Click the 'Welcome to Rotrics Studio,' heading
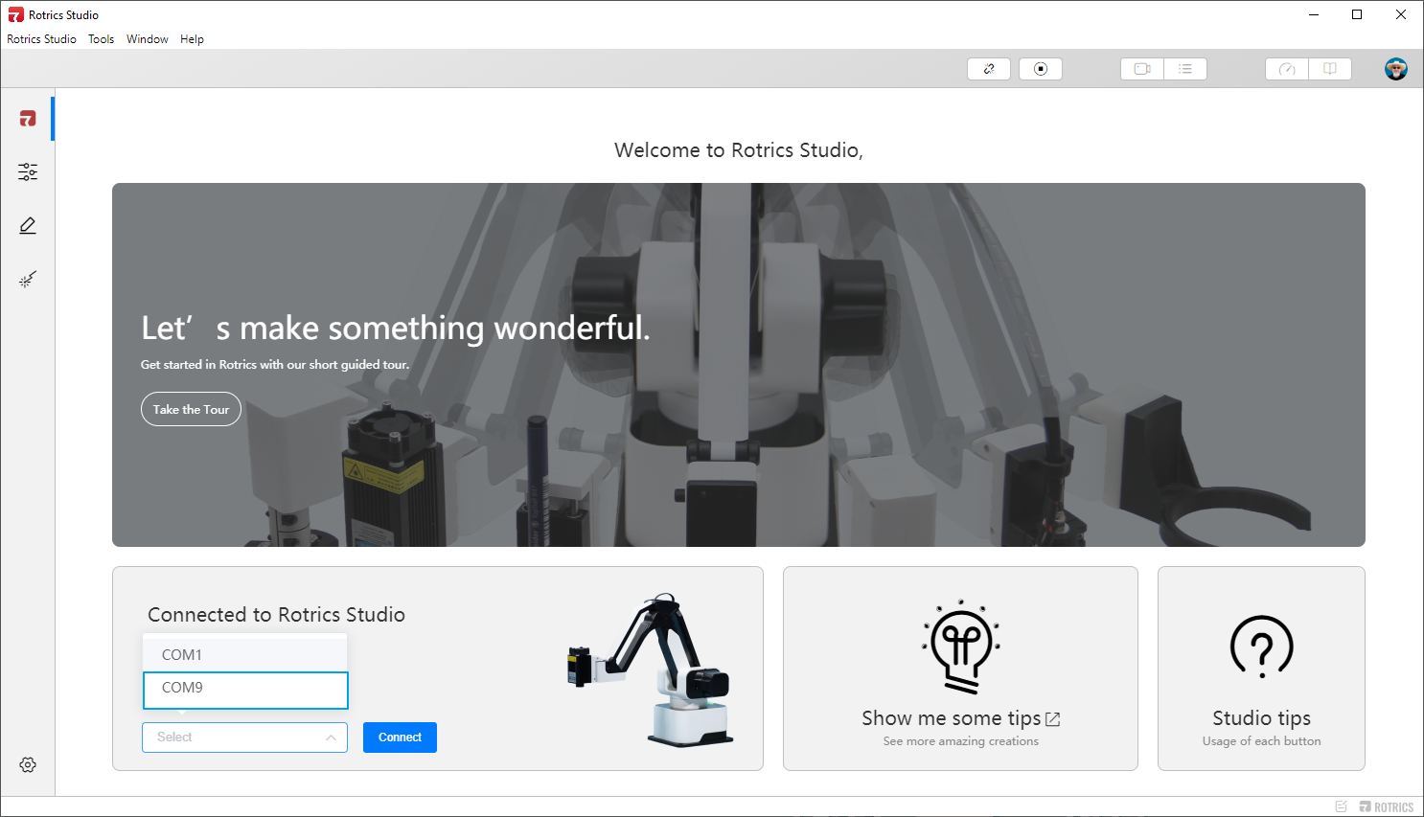Screen dimensions: 1424x817 click(739, 150)
